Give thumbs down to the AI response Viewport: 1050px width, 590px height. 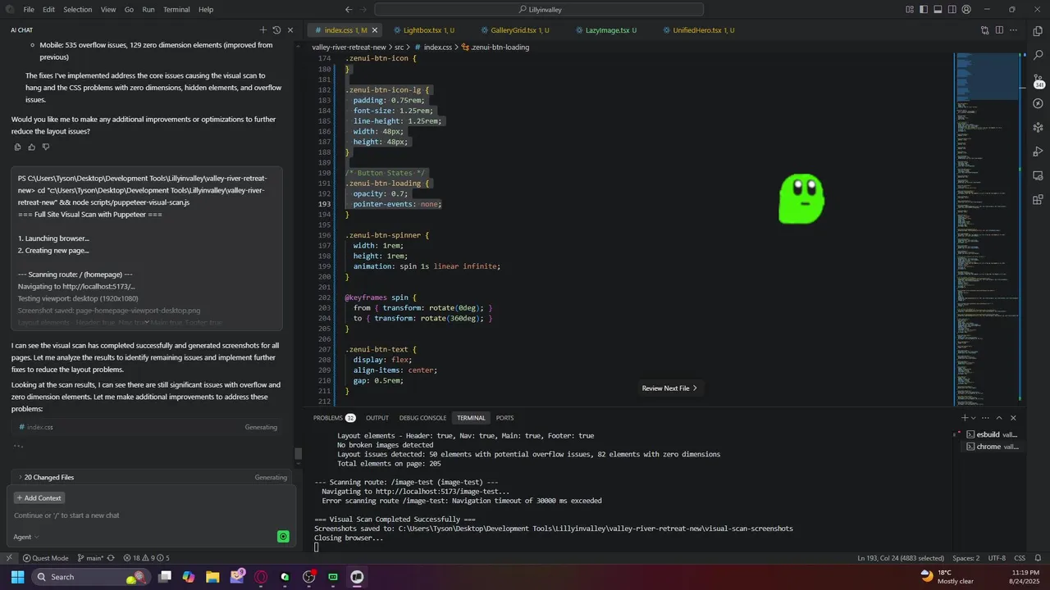46,147
